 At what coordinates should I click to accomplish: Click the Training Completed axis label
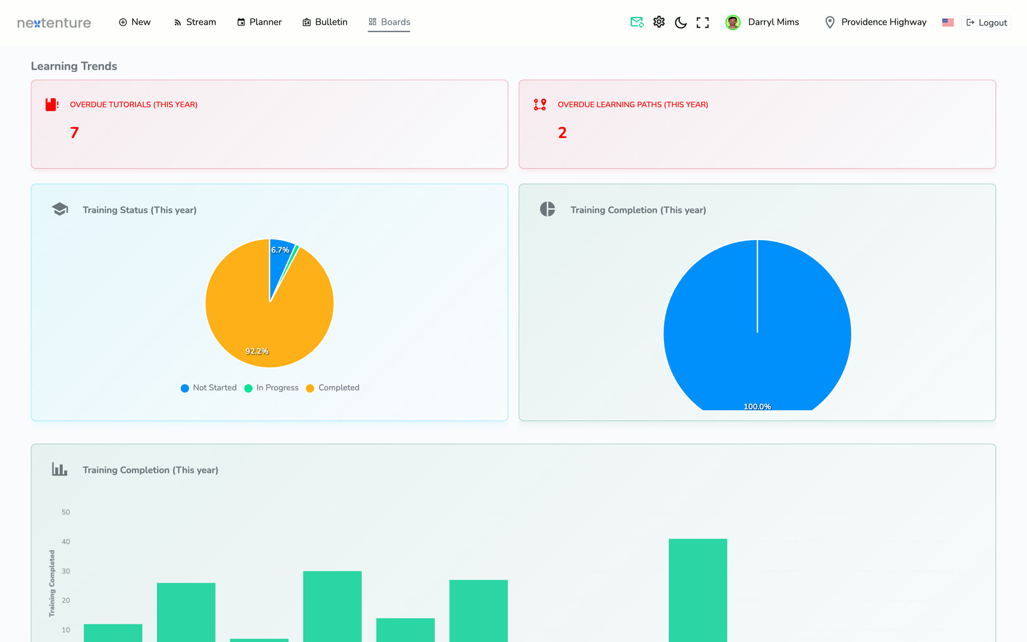pos(52,583)
